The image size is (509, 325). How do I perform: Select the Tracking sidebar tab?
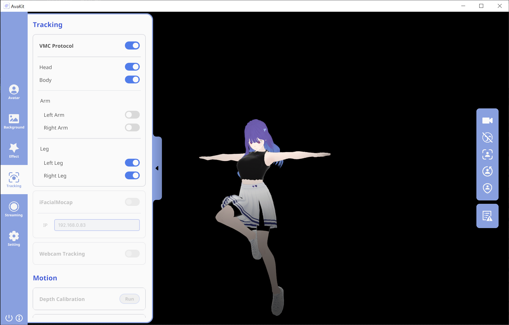click(x=14, y=180)
